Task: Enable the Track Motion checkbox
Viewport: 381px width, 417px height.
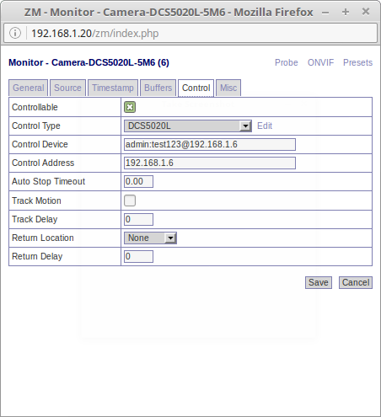Action: click(130, 200)
